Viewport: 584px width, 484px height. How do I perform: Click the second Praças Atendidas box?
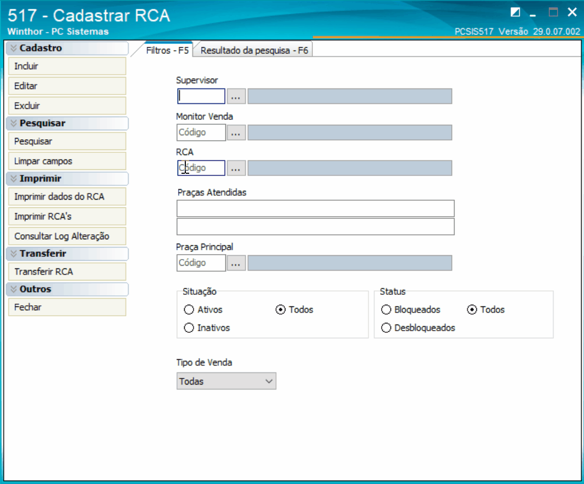(316, 227)
